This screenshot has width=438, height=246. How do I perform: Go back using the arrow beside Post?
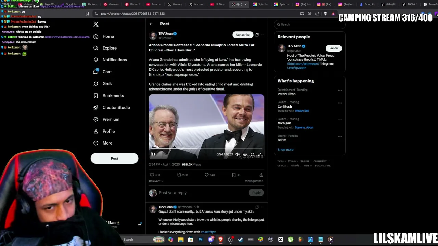(151, 24)
